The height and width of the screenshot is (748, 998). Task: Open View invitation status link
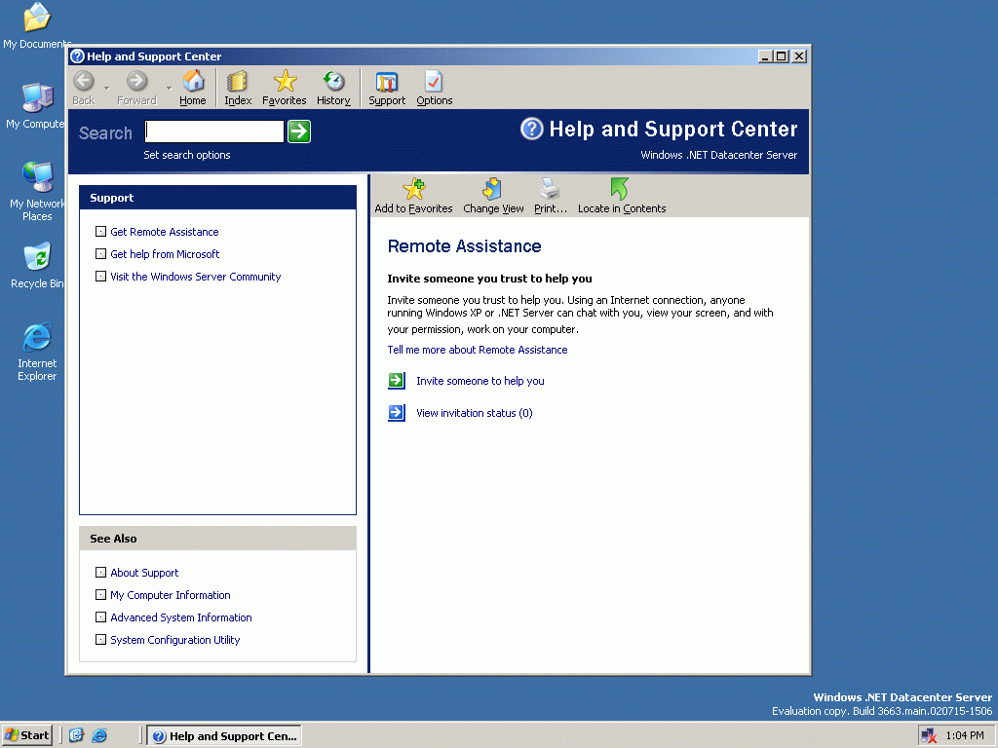474,413
